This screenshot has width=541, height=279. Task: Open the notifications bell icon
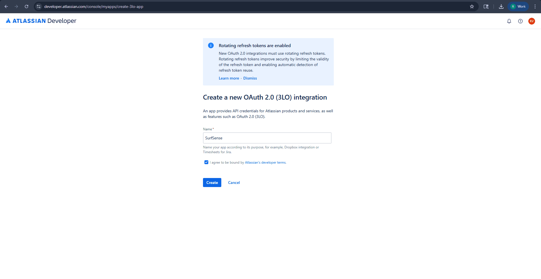click(x=509, y=21)
